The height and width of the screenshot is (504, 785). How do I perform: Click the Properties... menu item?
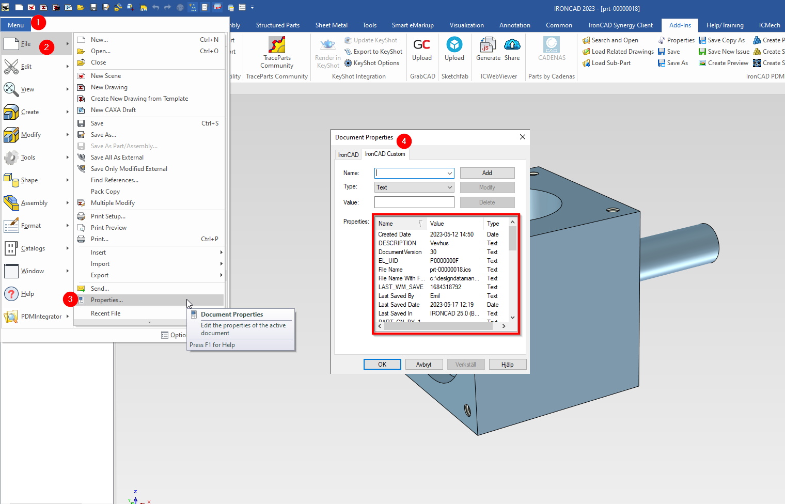pos(150,300)
